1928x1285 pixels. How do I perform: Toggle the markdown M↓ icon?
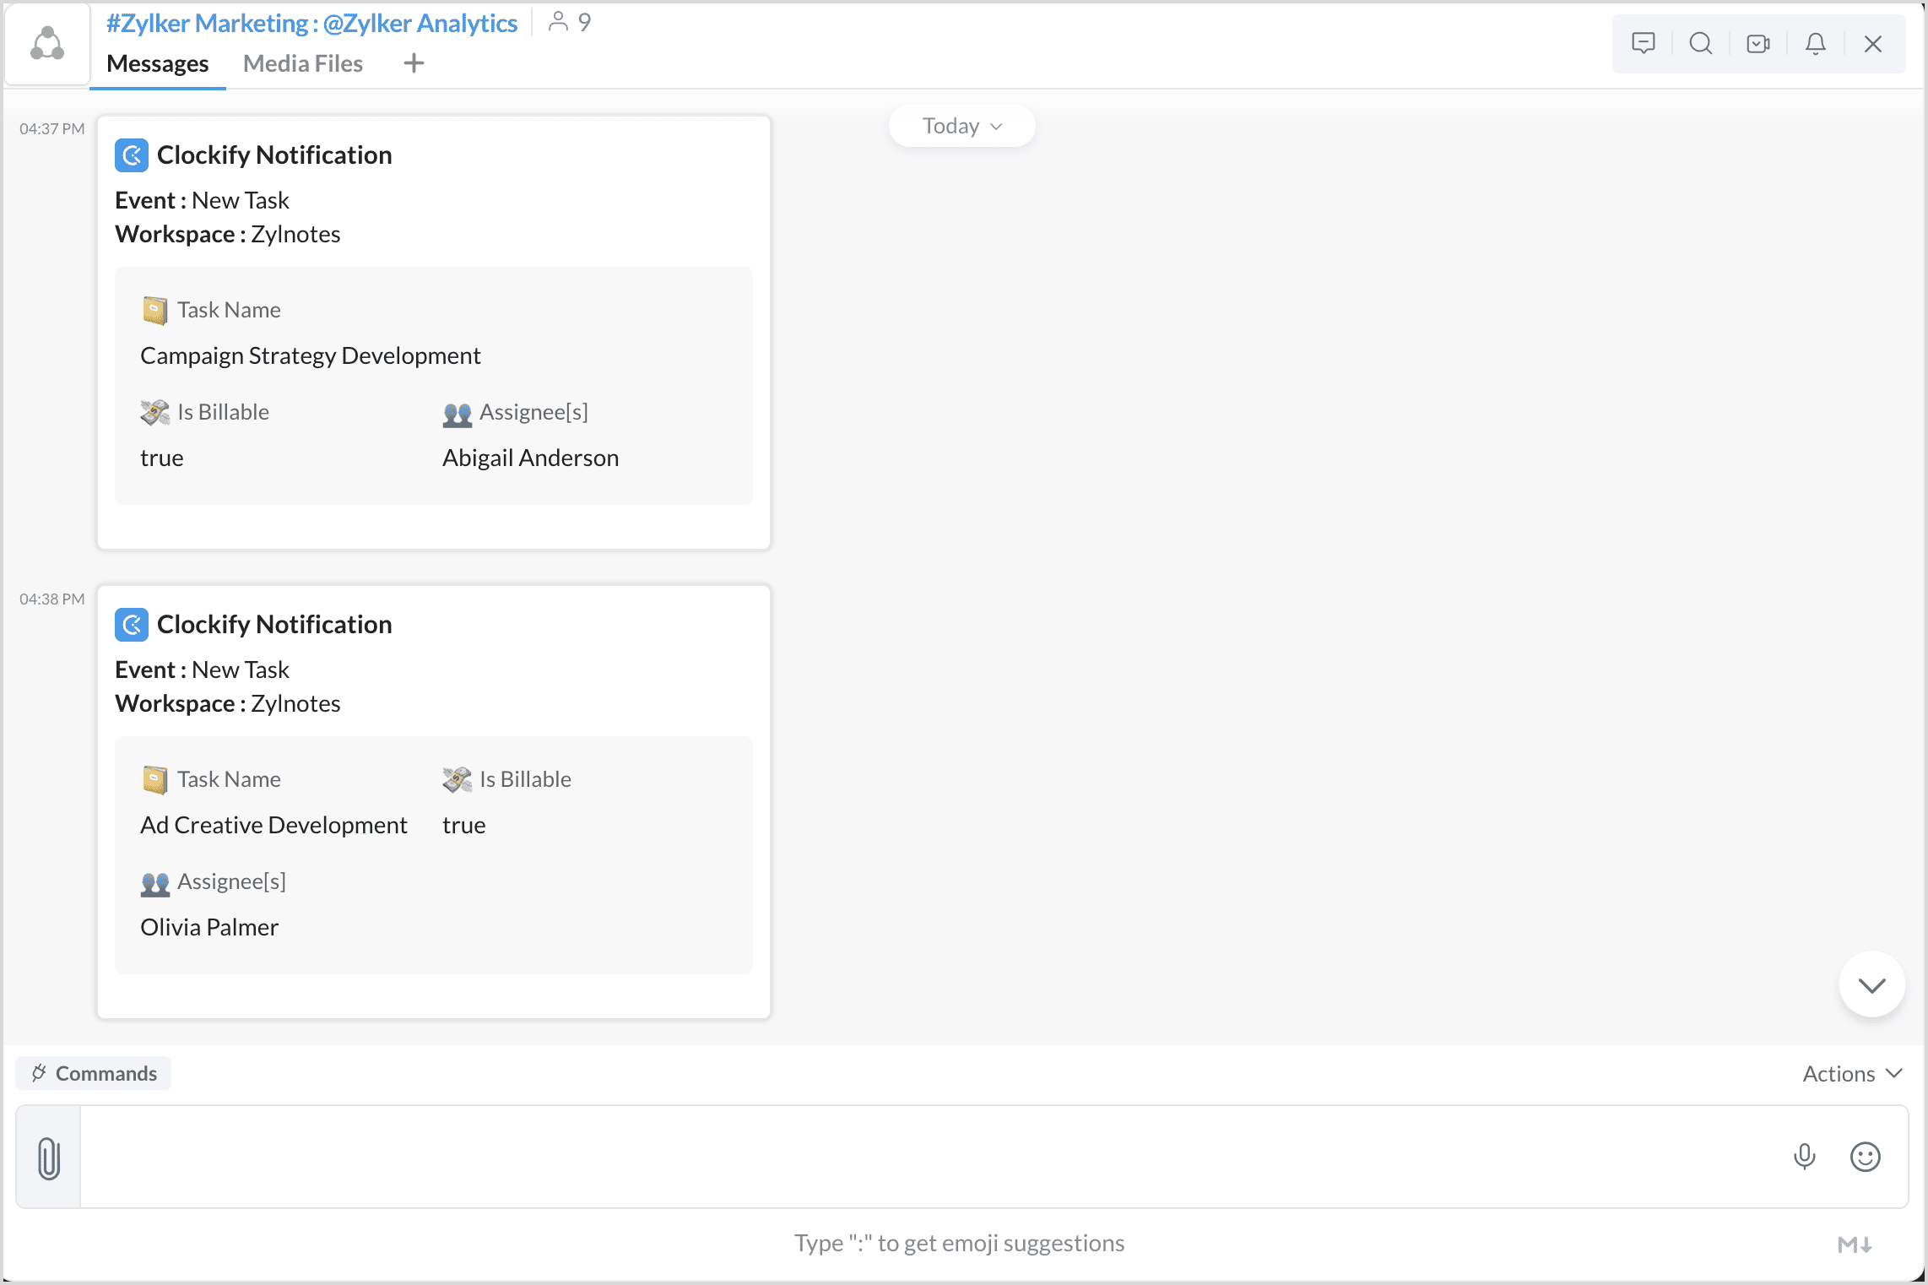[x=1855, y=1244]
